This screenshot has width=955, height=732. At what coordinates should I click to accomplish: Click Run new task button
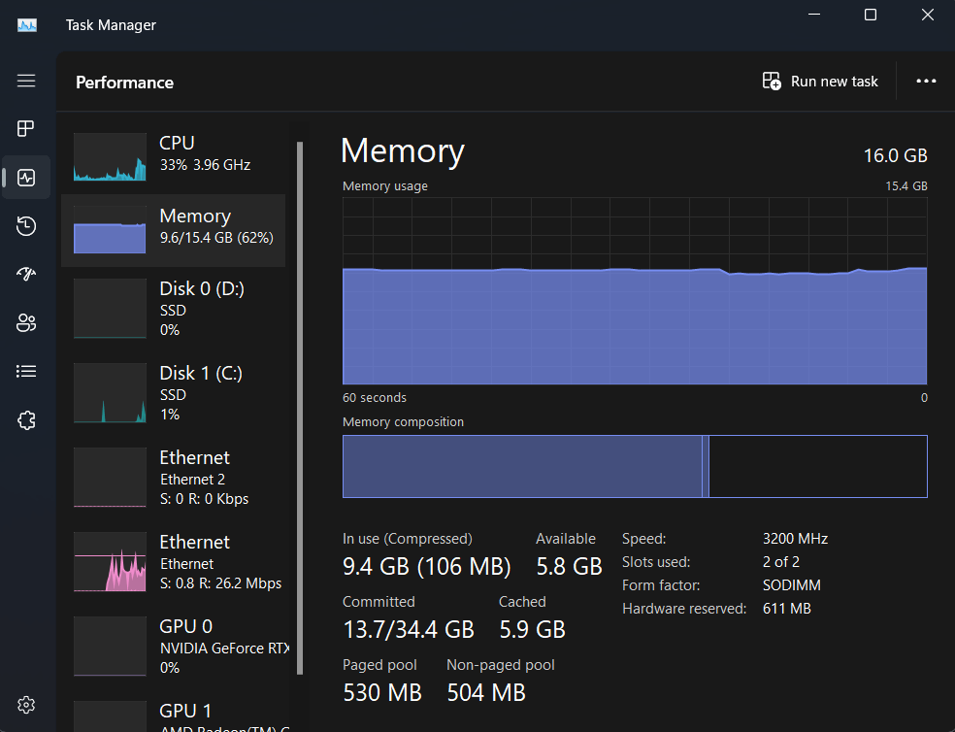coord(820,82)
